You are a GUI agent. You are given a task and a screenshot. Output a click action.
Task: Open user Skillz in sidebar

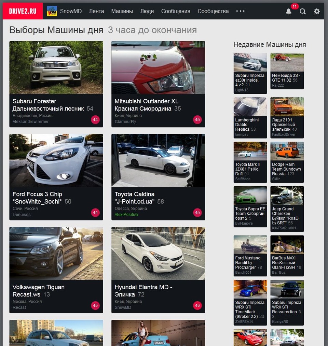coord(276,179)
